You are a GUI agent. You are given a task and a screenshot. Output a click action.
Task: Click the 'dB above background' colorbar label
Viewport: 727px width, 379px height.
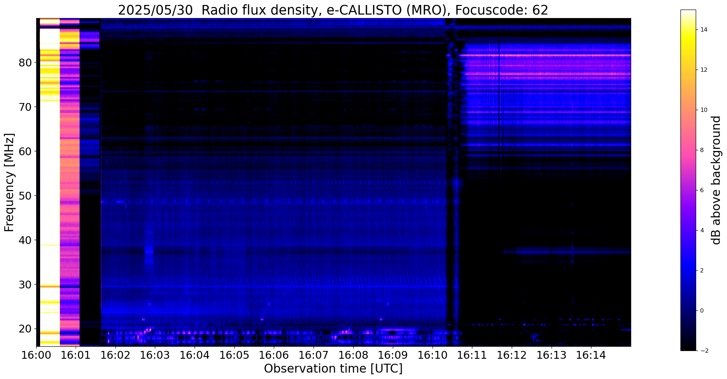coord(716,180)
